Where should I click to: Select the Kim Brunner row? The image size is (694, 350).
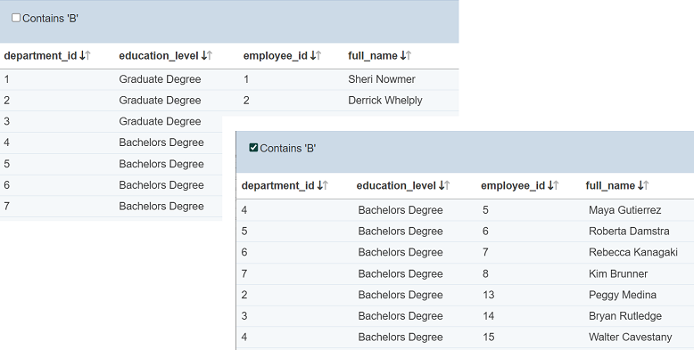click(x=465, y=274)
